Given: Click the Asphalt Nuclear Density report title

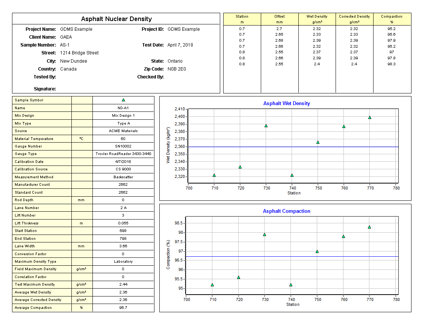Looking at the screenshot, I should (x=116, y=19).
